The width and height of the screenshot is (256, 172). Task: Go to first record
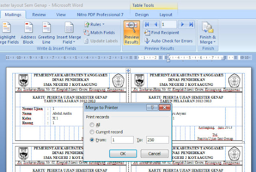147,24
